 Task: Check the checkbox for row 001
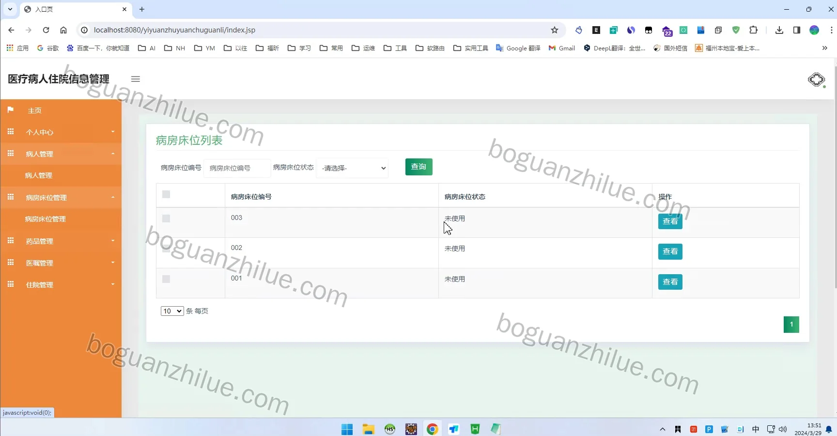tap(166, 279)
